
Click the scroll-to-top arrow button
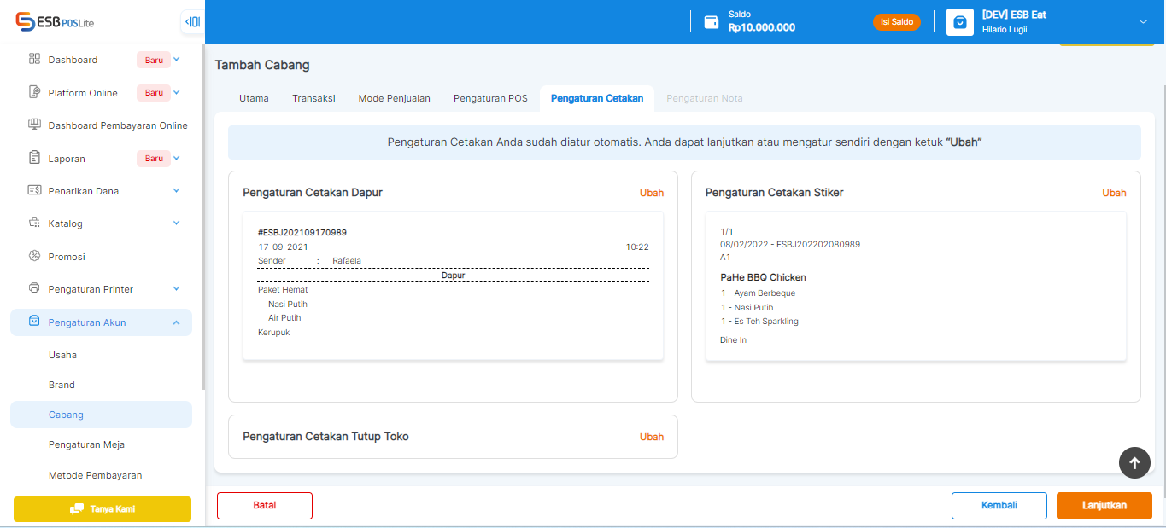tap(1134, 462)
